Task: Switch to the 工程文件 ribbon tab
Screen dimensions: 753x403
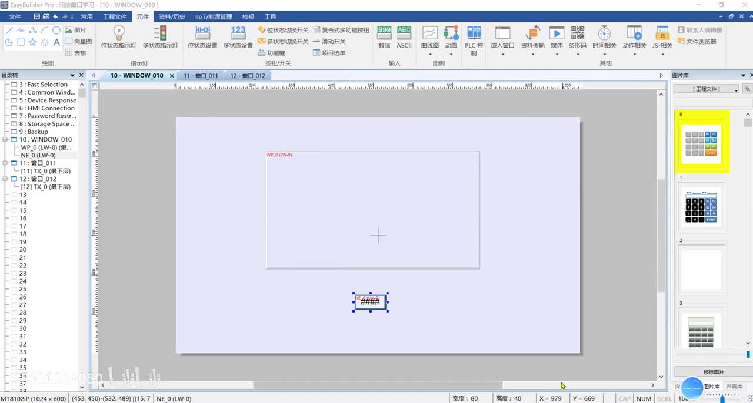Action: pyautogui.click(x=115, y=16)
